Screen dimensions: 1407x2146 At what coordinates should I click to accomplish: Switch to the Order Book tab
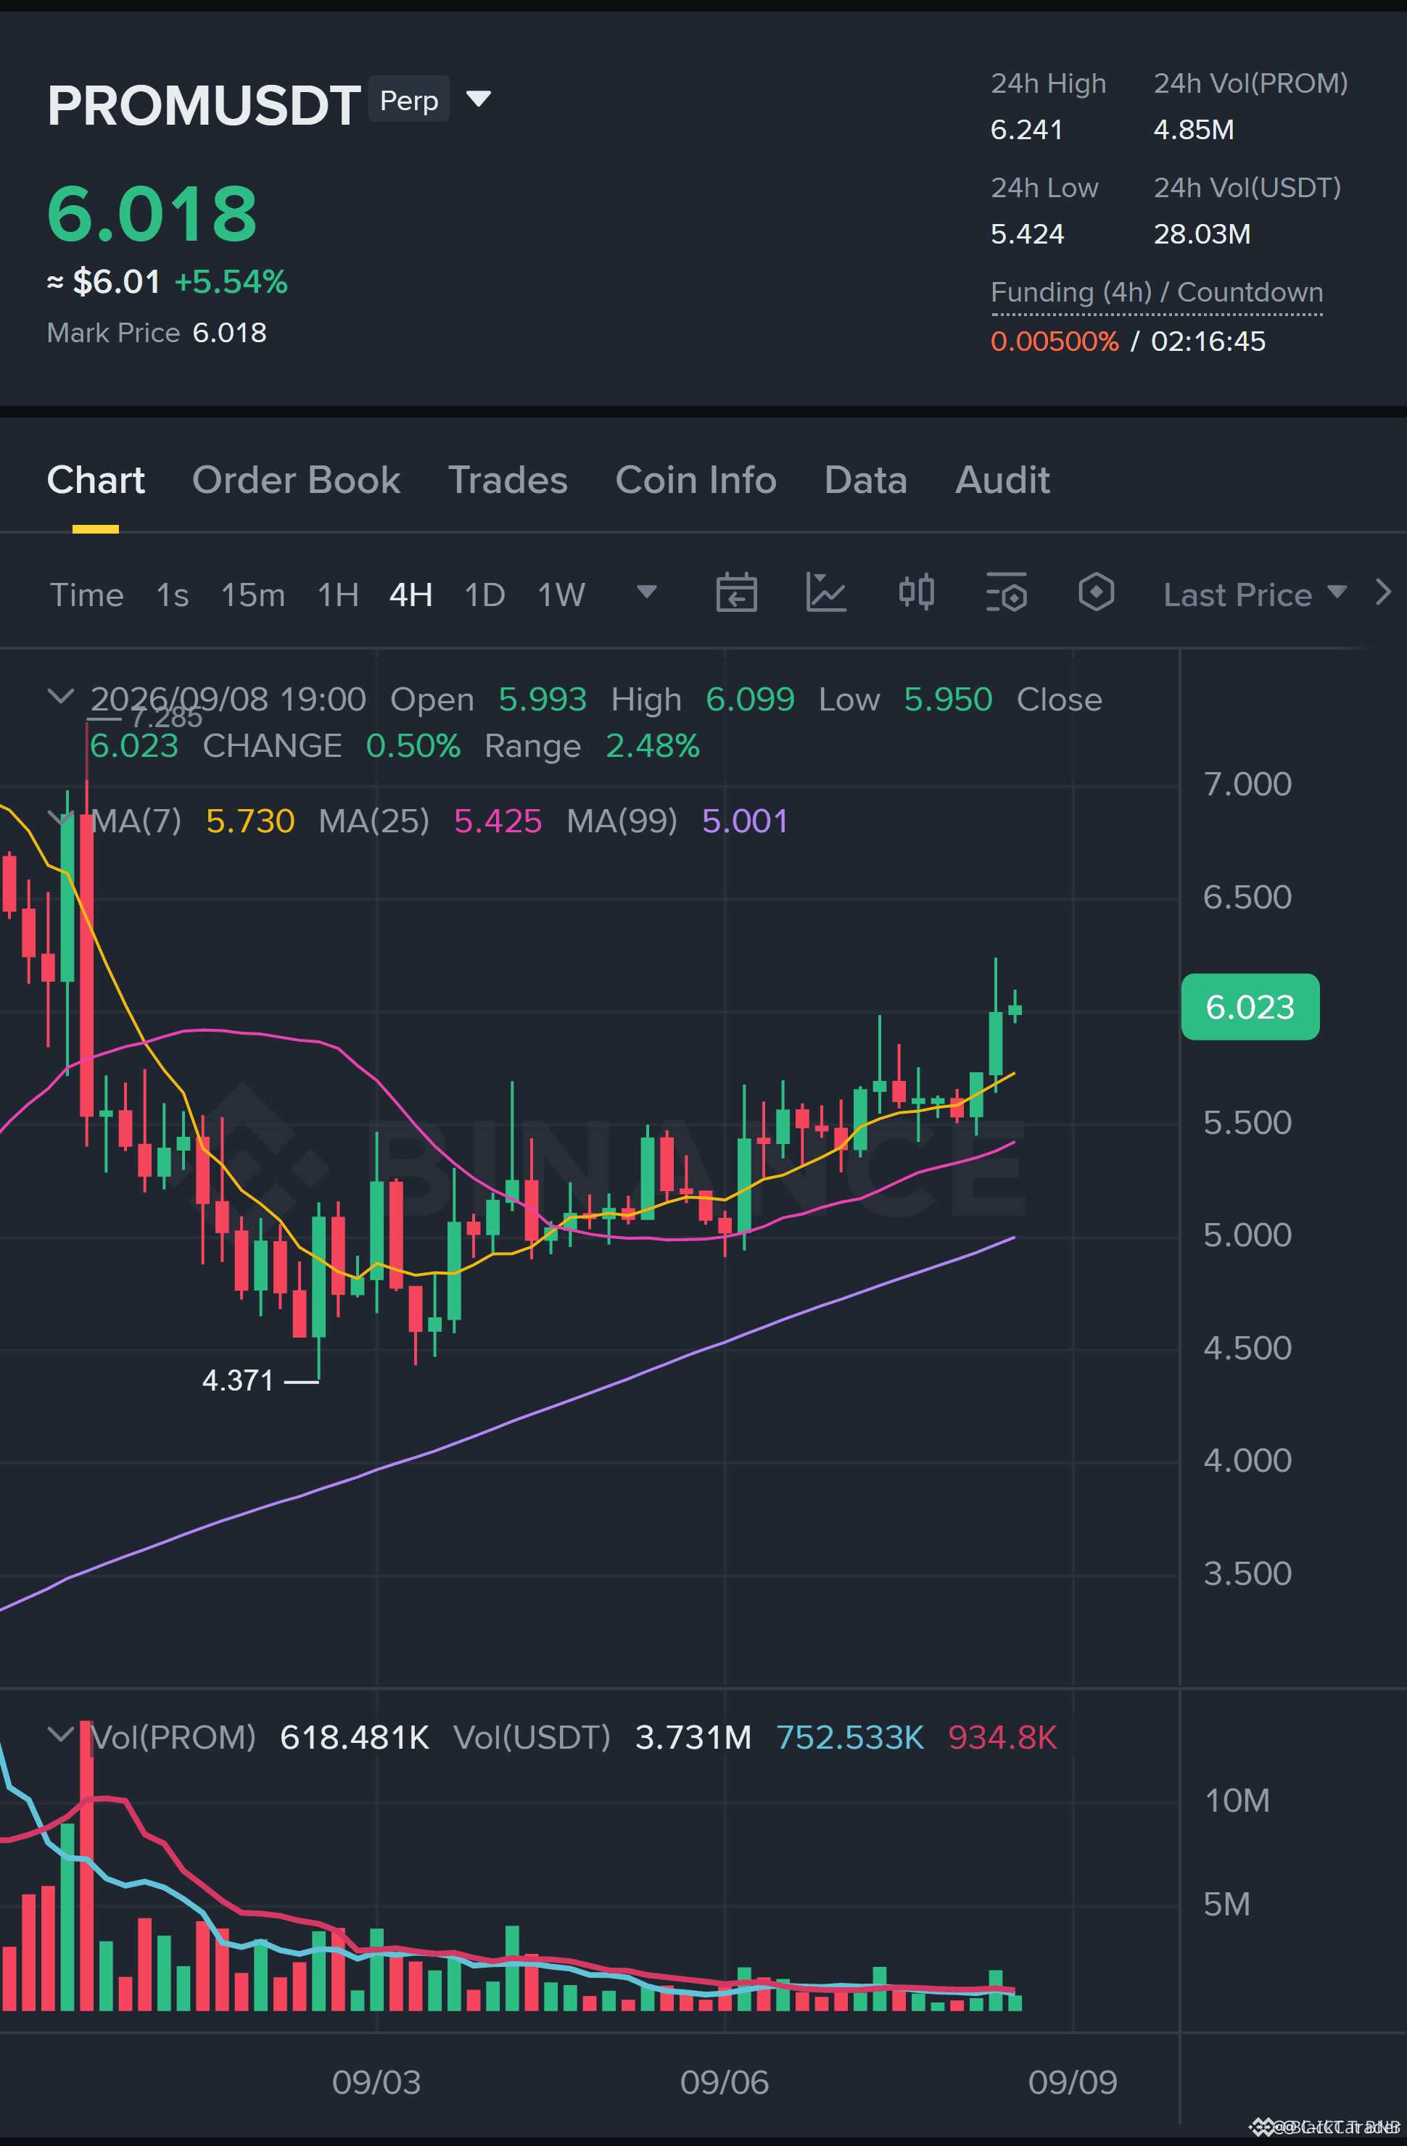296,481
